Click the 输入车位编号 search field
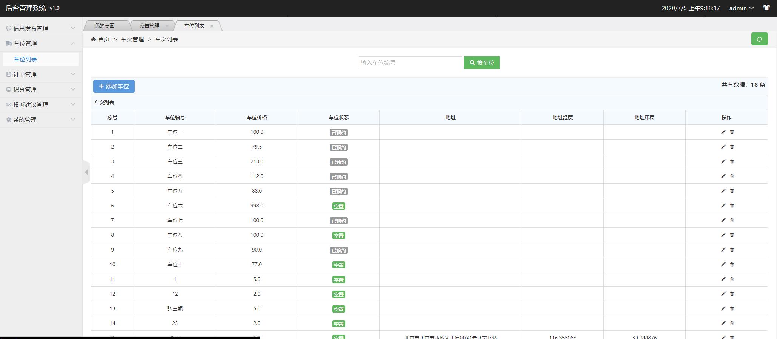The height and width of the screenshot is (339, 777). click(x=410, y=63)
